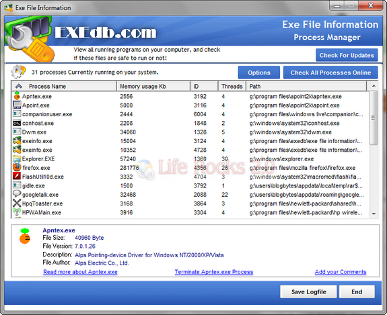Click the gidle.exe window icon
Image resolution: width=387 pixels, height=315 pixels.
pos(17,185)
